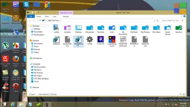
Task: Switch to the Share ribbon tab
Action: (47, 16)
